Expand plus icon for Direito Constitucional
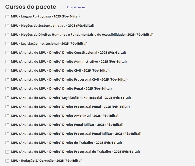Image resolution: width=195 pixels, height=166 pixels. 7,53
